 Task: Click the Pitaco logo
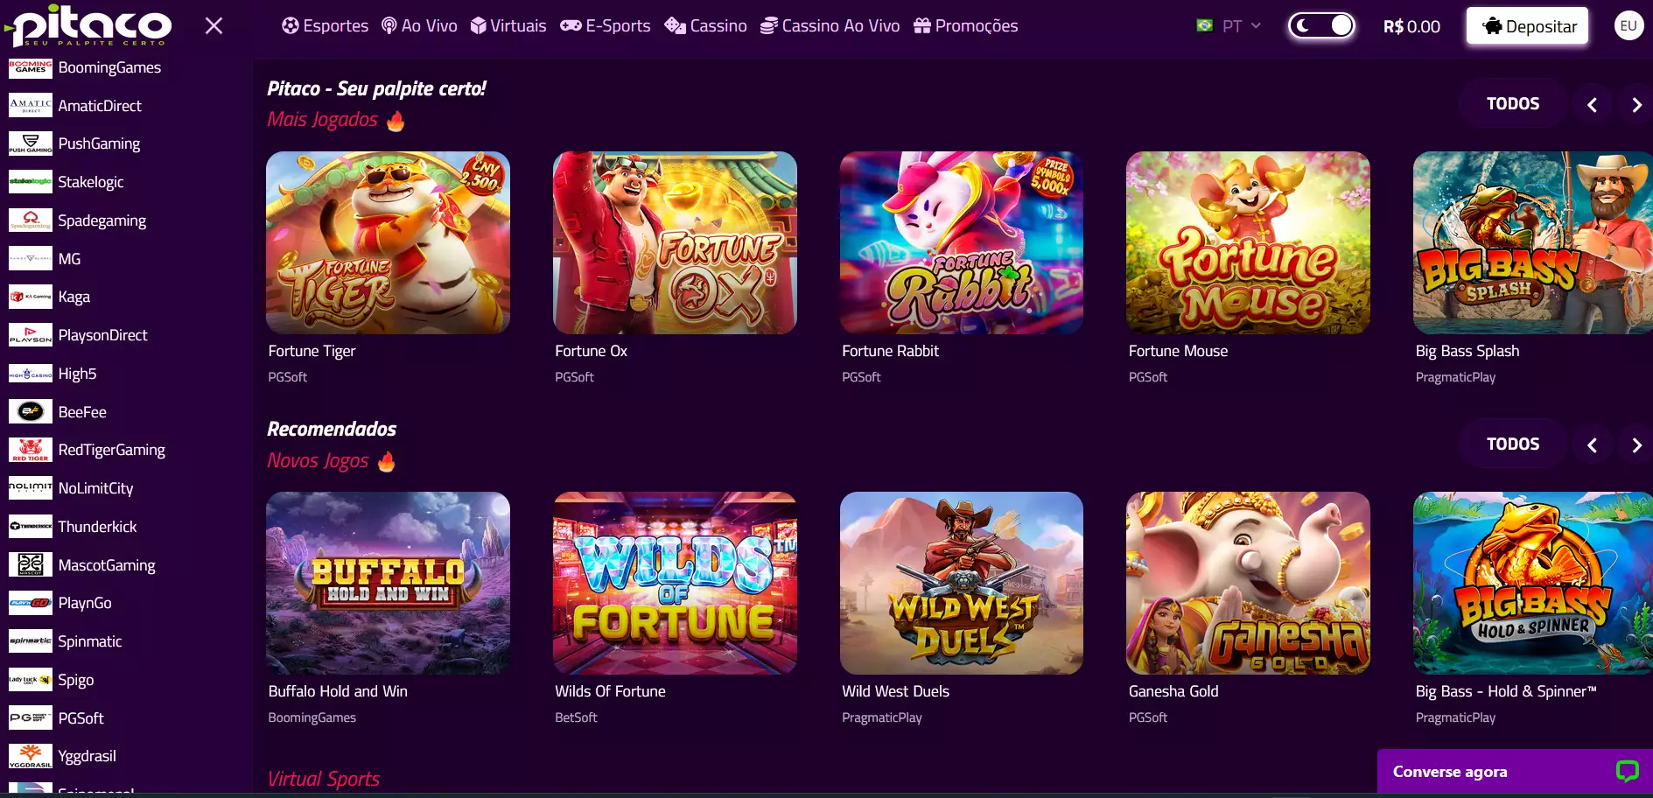88,24
